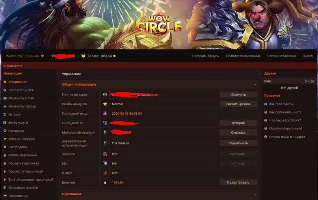Click Отвязать for the mobile phone
This screenshot has width=318, height=200.
(238, 133)
